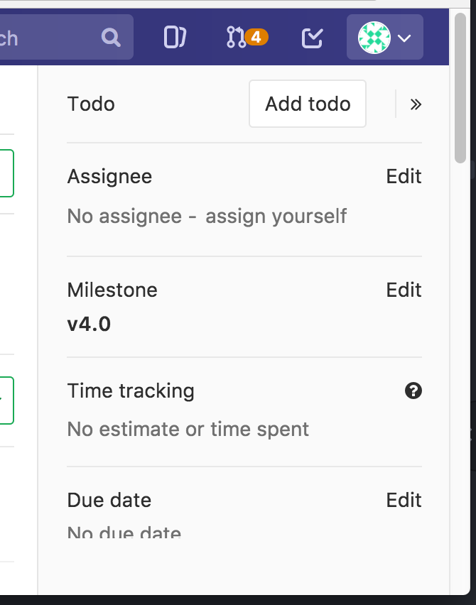The height and width of the screenshot is (605, 476).
Task: Expand the user menu chevron arrow
Action: (404, 38)
